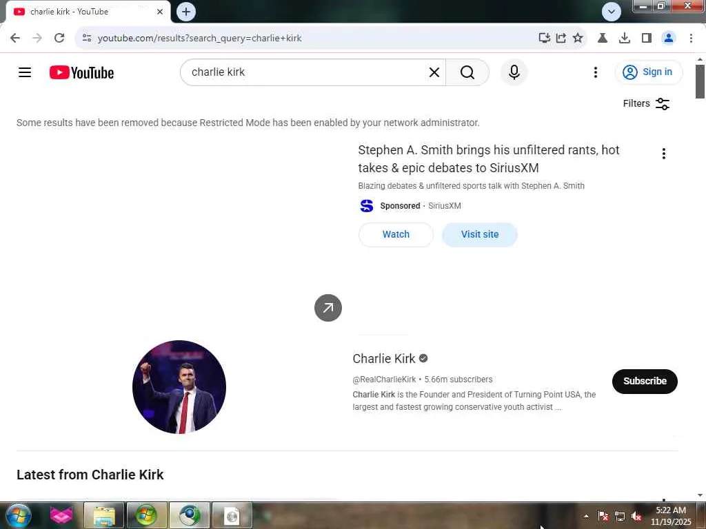Open the Chrome three-dot menu
Screen dimensions: 706x529
tap(691, 38)
